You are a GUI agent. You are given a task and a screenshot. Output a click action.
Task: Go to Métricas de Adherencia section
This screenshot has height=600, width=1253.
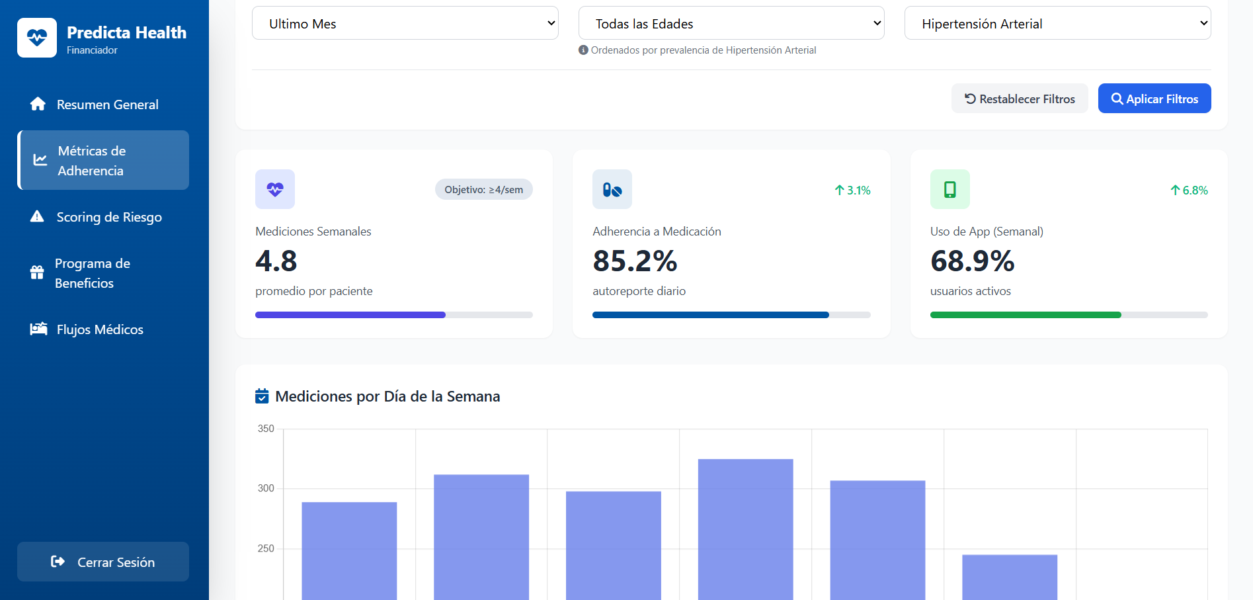coord(103,161)
